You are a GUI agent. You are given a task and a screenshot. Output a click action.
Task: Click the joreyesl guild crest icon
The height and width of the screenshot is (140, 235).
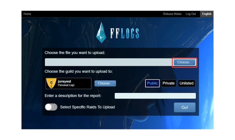coord(51,83)
